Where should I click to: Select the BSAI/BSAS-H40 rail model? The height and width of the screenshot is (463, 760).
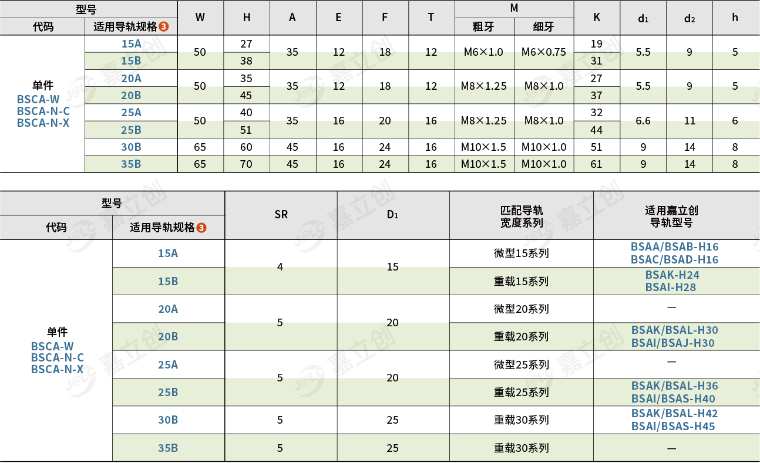(x=673, y=399)
